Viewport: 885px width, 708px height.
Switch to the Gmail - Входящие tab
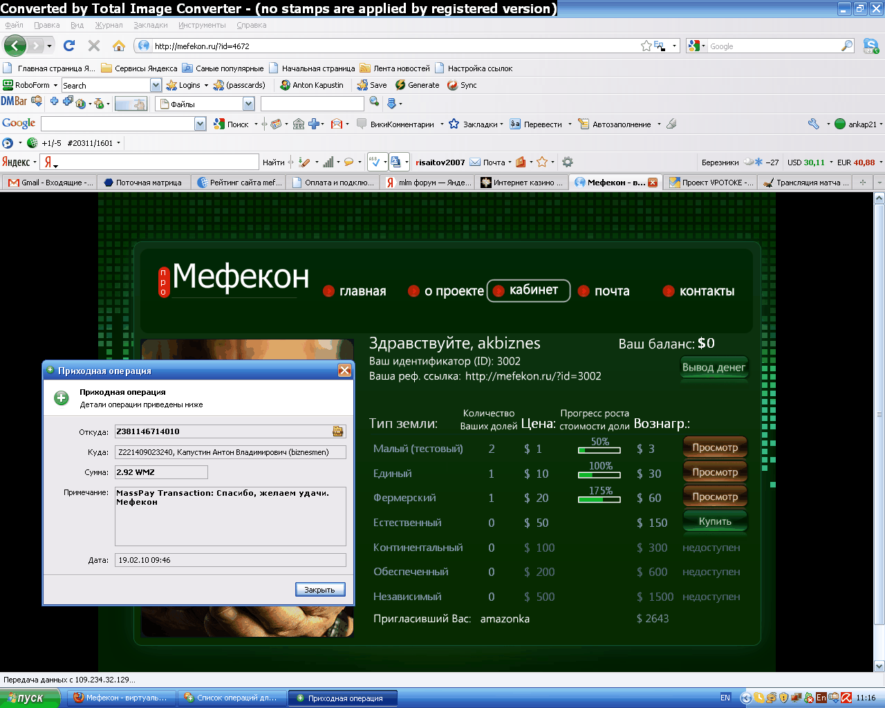tap(50, 183)
